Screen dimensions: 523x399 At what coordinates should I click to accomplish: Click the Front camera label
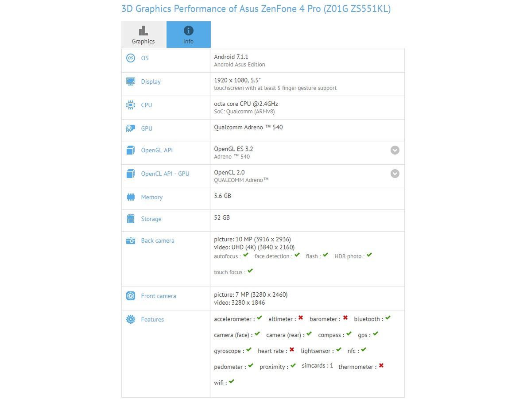click(x=159, y=296)
